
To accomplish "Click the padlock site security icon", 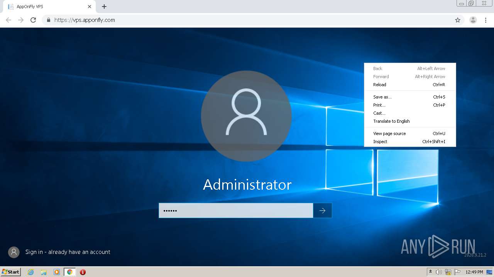I will 49,20.
